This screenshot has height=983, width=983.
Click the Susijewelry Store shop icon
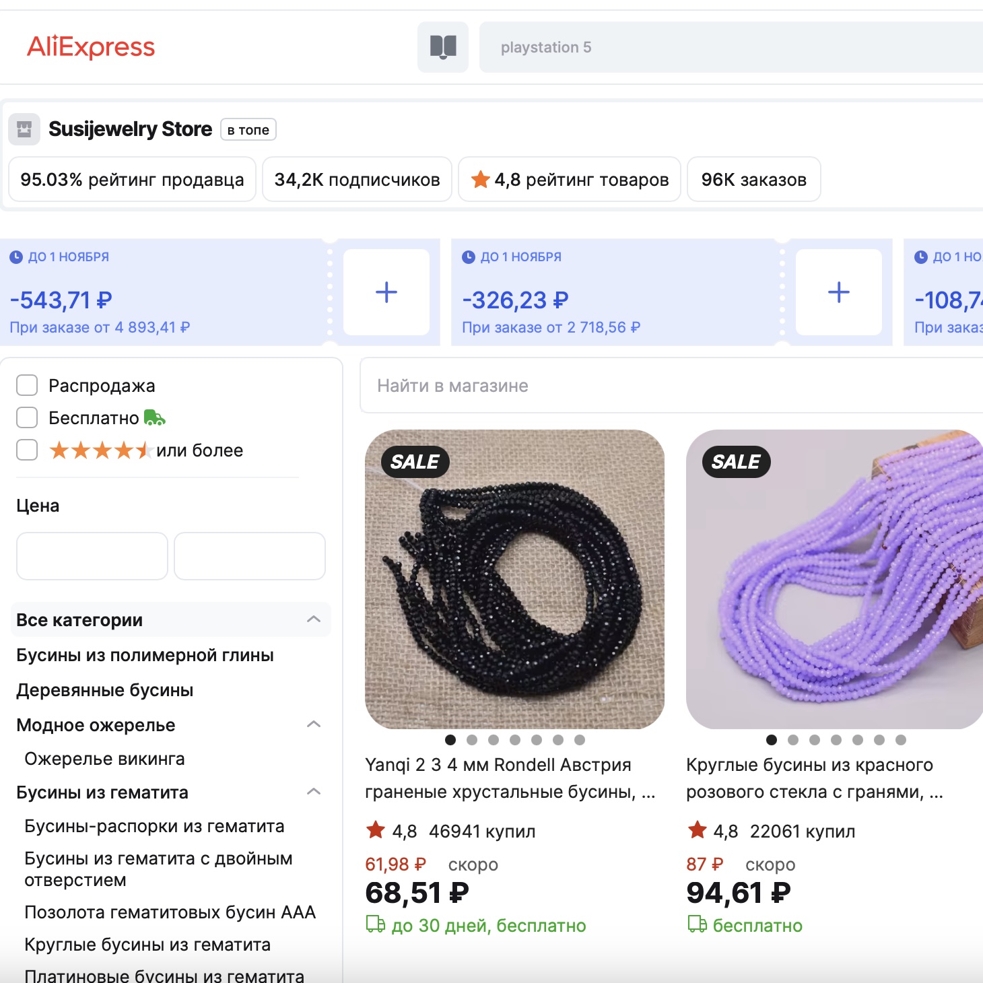click(x=24, y=129)
